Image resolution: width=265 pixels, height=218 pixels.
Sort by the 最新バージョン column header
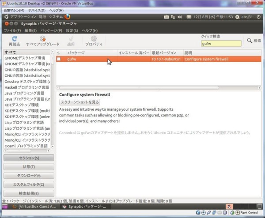coord(167,53)
